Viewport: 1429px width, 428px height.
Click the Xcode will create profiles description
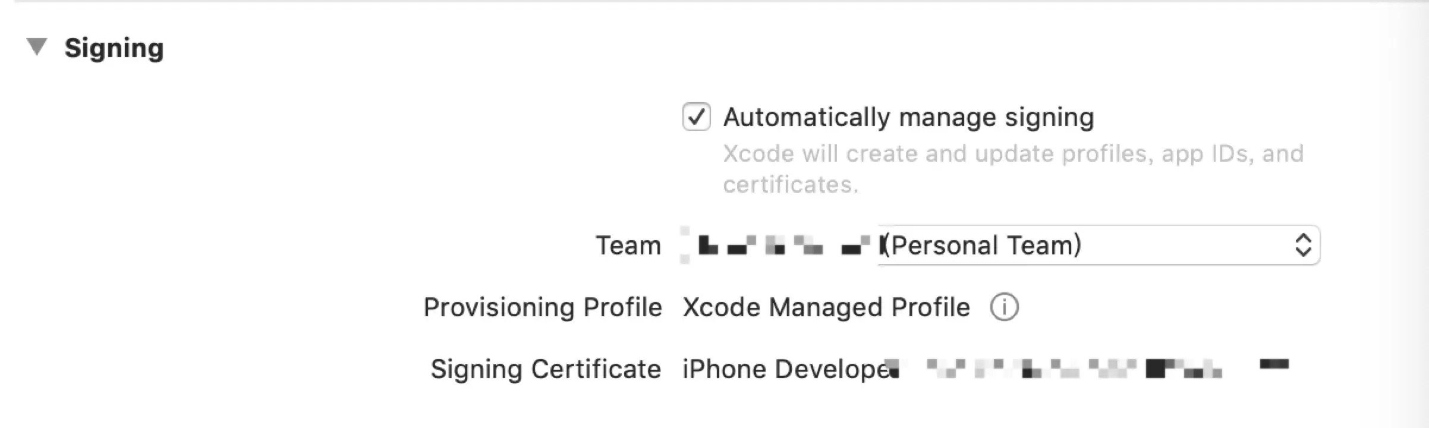(x=1013, y=169)
